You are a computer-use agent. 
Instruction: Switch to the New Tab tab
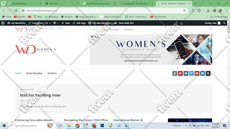62,3
